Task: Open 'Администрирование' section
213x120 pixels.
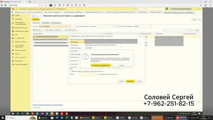Action: tap(21, 64)
